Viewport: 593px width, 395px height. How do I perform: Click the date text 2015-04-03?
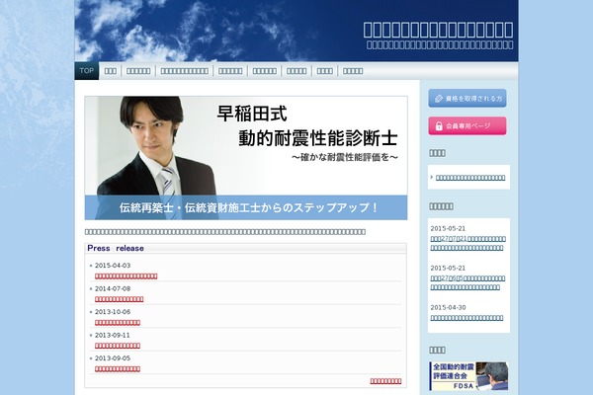[113, 266]
